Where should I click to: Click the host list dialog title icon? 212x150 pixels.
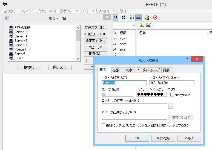[7, 18]
